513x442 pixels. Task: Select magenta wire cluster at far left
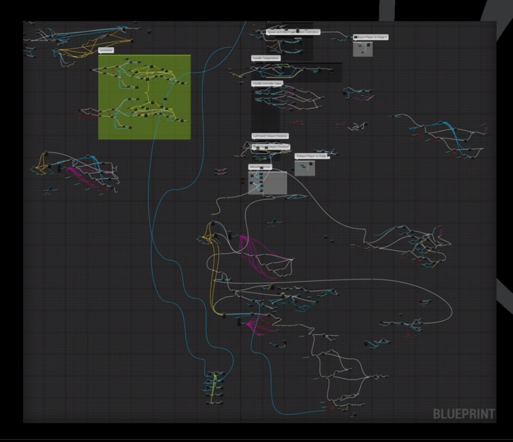pos(81,178)
